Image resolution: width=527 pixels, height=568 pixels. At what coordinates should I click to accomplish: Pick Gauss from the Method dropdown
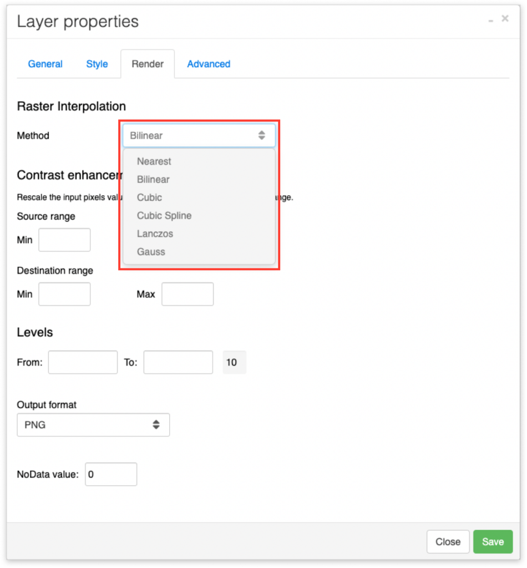click(x=150, y=252)
